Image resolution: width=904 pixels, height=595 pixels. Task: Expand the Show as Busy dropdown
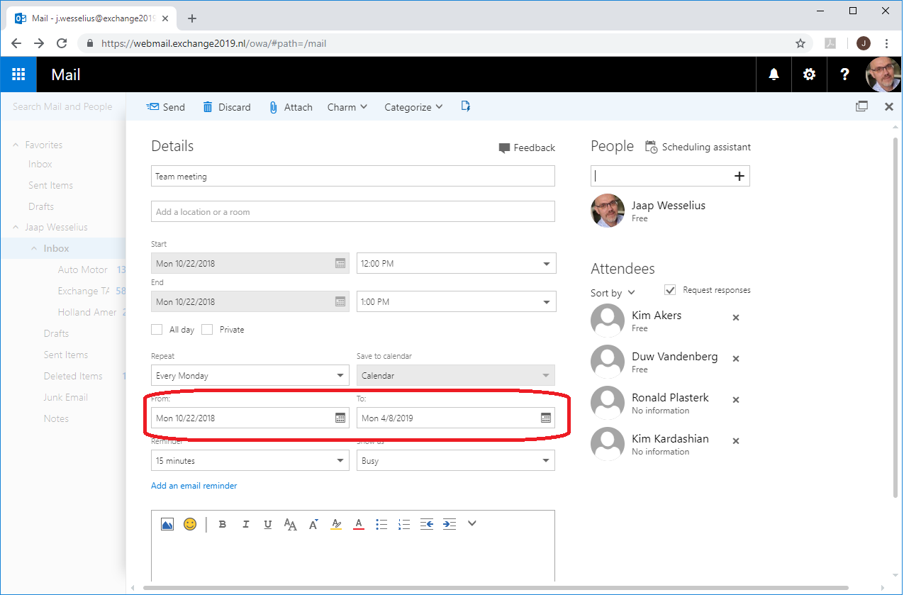point(456,461)
